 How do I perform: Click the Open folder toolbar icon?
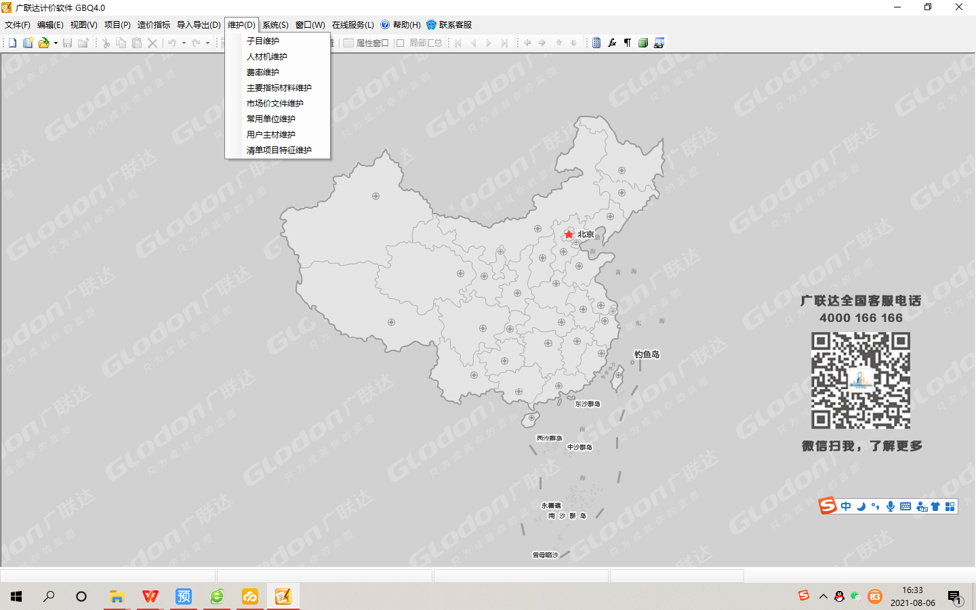[x=43, y=43]
